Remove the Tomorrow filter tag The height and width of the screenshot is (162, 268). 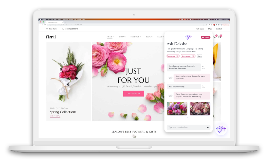click(x=177, y=56)
